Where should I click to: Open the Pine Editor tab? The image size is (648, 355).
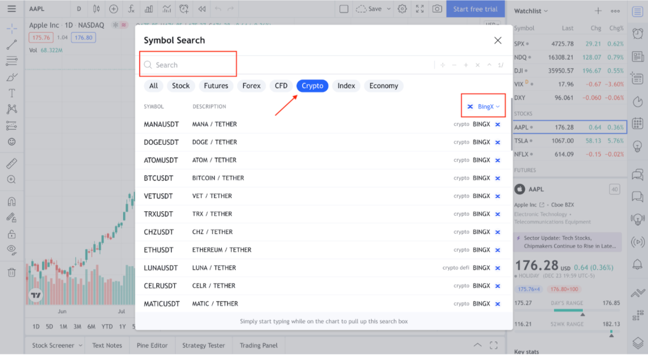click(x=152, y=345)
